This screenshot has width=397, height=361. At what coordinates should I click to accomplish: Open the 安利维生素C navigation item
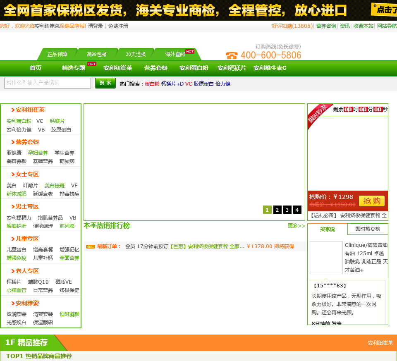point(270,68)
